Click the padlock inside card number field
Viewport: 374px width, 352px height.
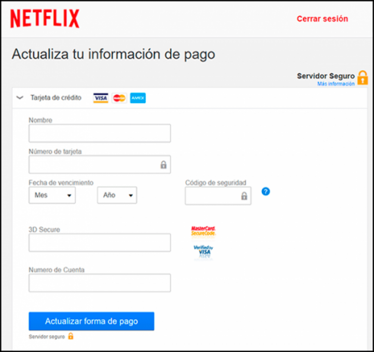coord(163,165)
